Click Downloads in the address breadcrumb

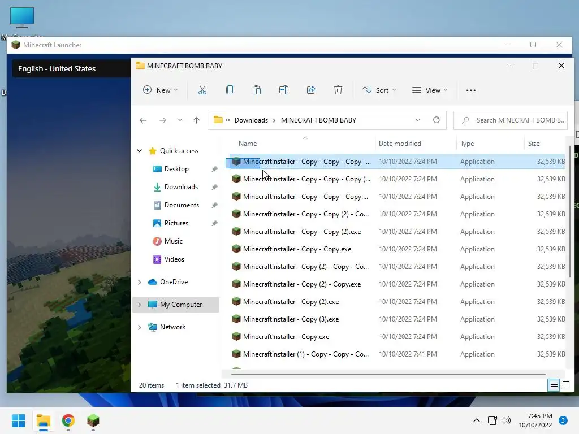click(x=251, y=120)
